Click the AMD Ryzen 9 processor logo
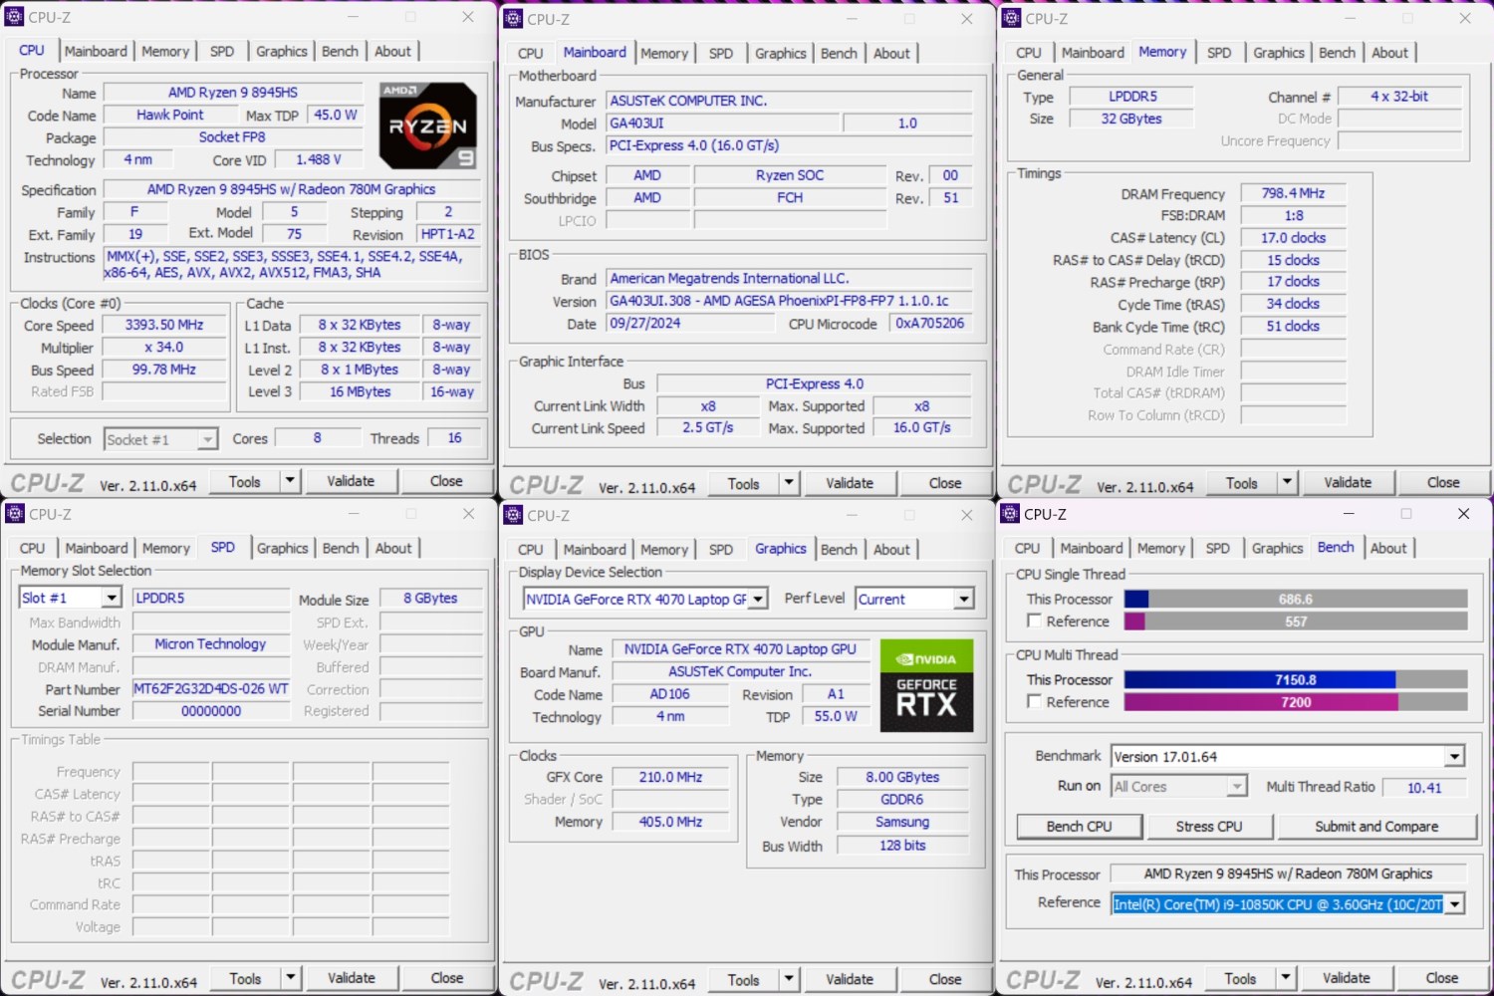1494x996 pixels. pyautogui.click(x=427, y=124)
